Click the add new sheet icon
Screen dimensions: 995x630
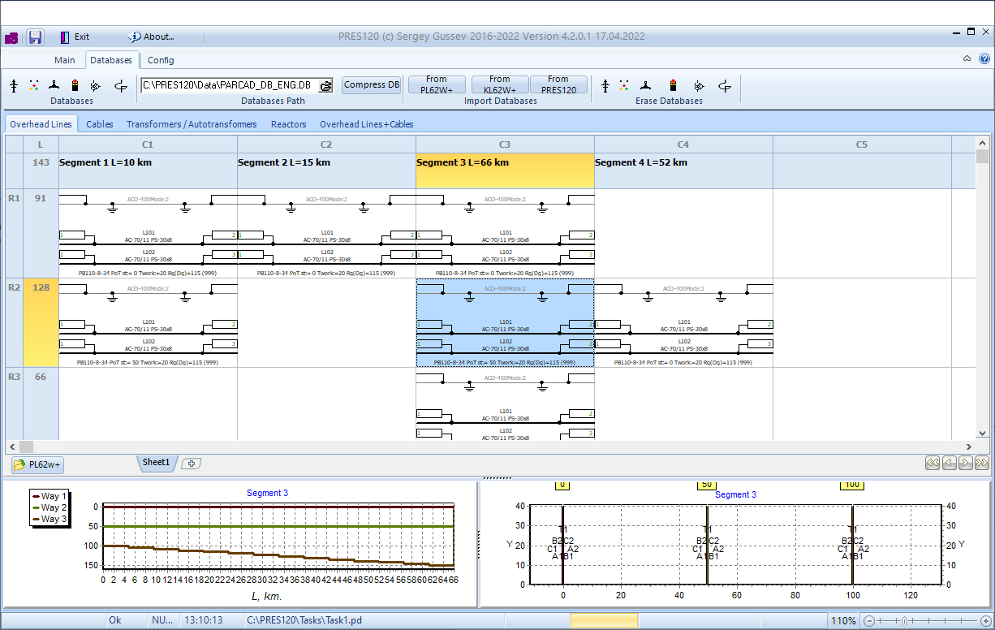192,464
